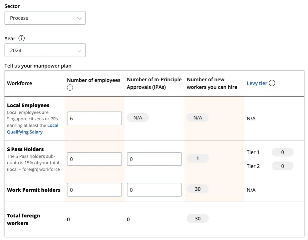Open the Sector dropdown showing Process
Image resolution: width=308 pixels, height=240 pixels.
tap(45, 18)
